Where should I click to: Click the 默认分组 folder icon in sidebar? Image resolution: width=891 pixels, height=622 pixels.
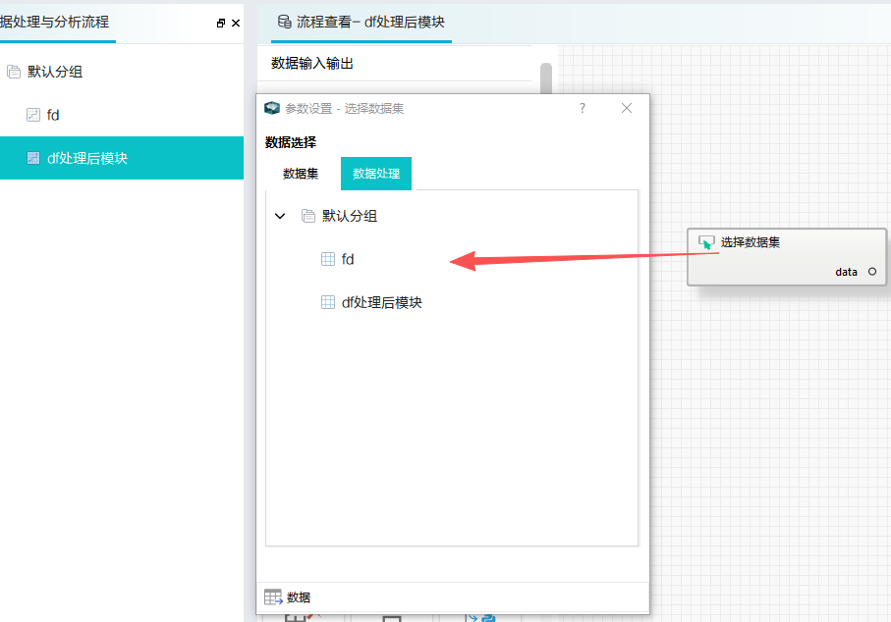(x=14, y=72)
